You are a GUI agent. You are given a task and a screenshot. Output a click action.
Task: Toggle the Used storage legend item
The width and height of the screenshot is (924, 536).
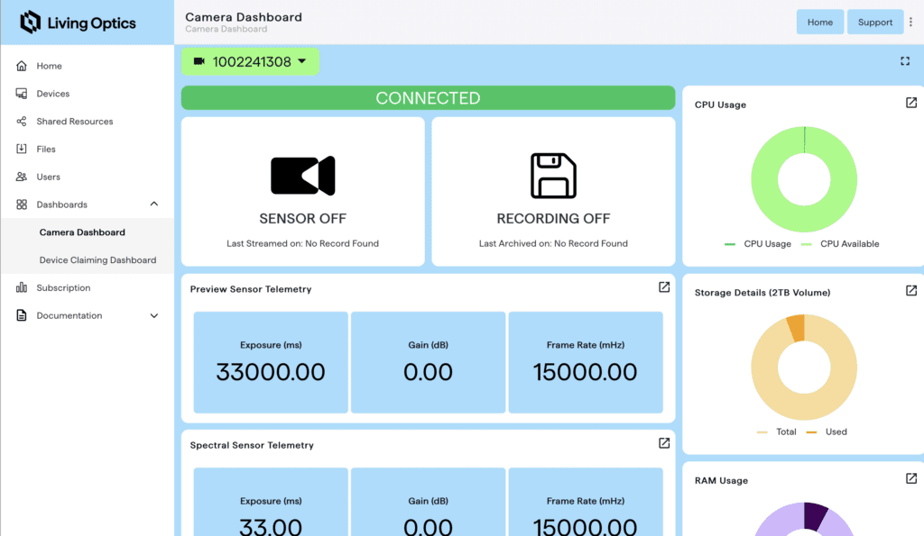(x=827, y=432)
